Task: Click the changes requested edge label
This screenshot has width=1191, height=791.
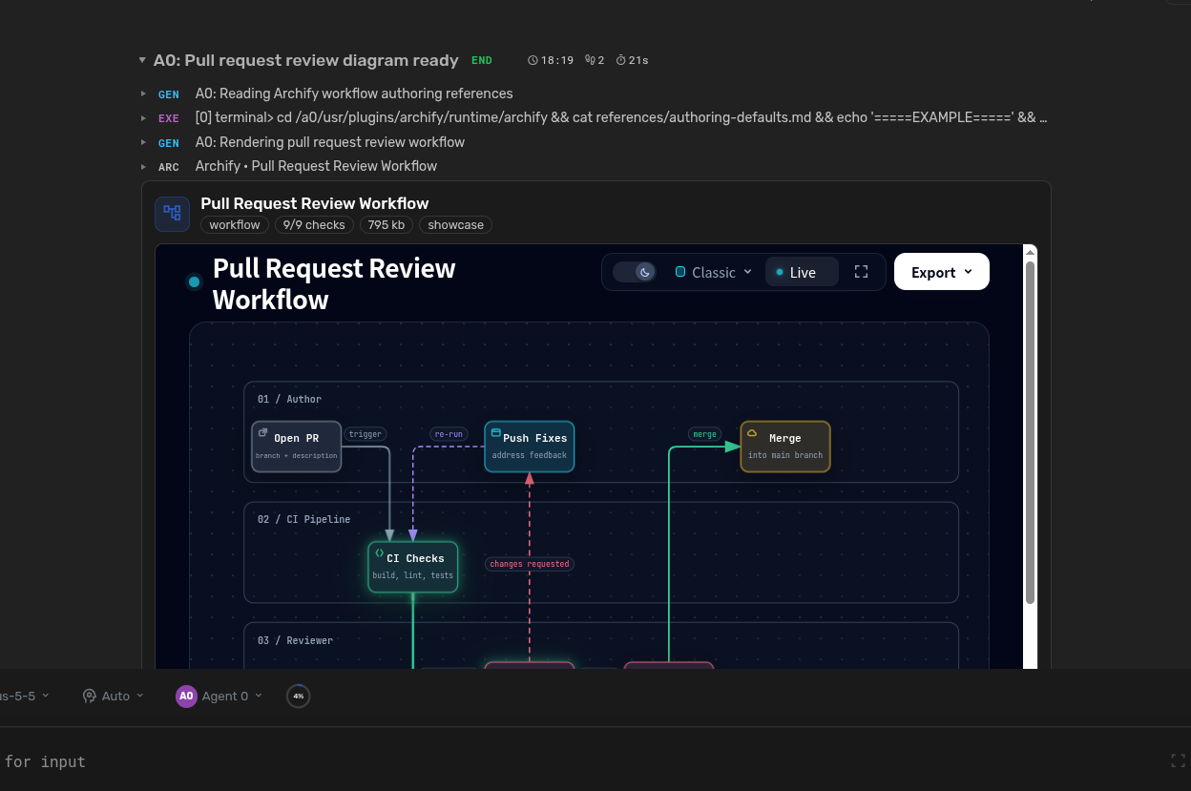Action: [530, 564]
